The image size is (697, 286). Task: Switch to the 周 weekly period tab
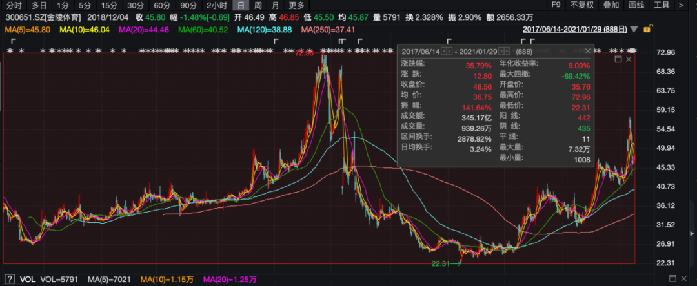pyautogui.click(x=258, y=5)
